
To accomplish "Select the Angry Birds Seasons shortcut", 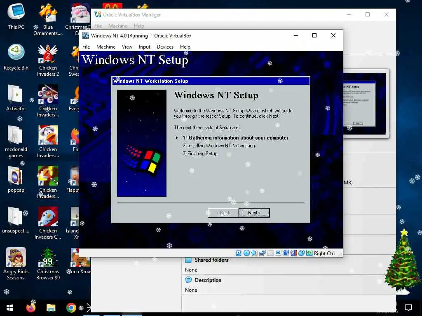I will tap(16, 264).
